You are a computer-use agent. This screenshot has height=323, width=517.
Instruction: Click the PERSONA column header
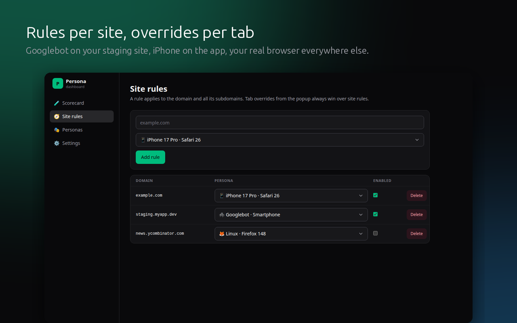pos(224,180)
